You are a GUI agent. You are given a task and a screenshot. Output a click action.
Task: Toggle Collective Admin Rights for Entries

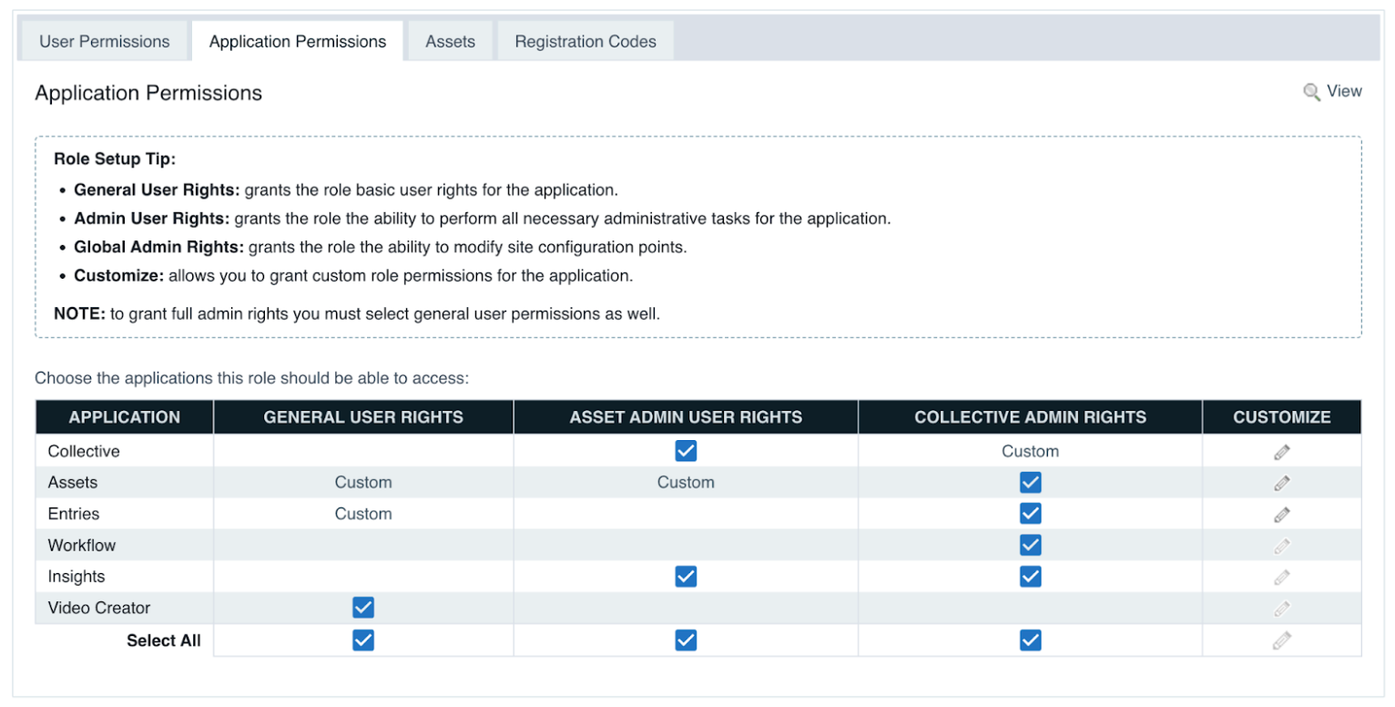tap(1030, 513)
